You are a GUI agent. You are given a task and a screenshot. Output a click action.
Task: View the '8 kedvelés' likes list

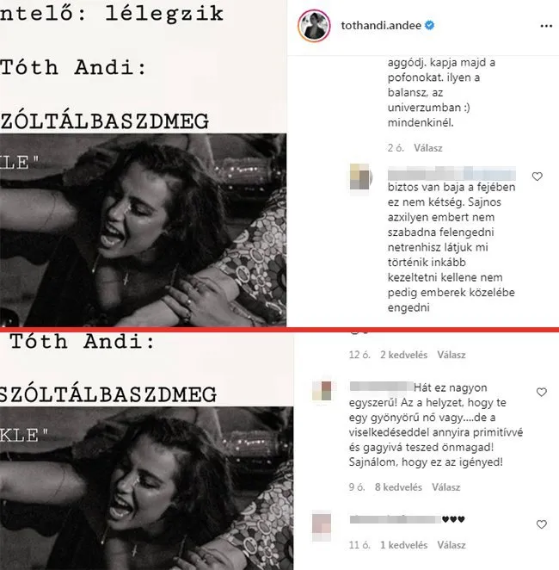pyautogui.click(x=398, y=487)
